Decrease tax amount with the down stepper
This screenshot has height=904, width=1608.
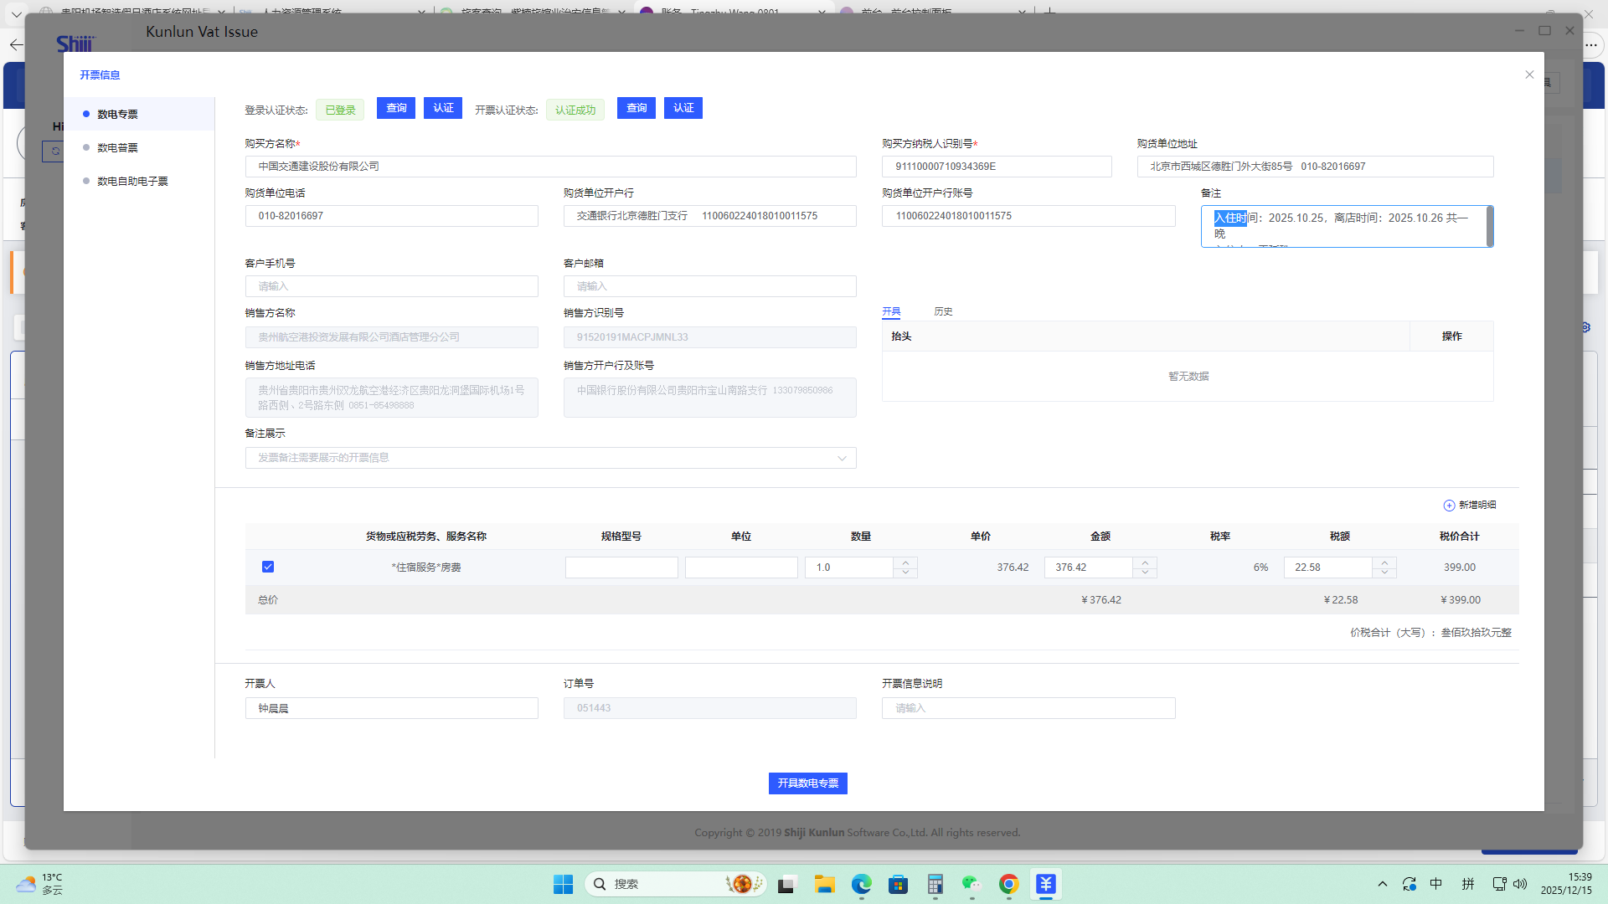[x=1384, y=573]
